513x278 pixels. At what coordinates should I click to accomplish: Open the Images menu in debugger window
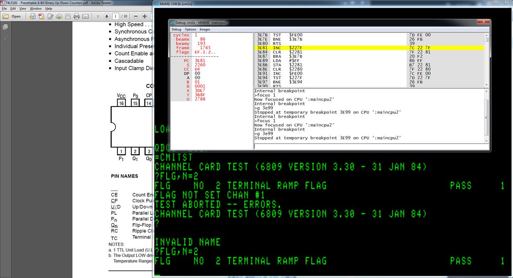205,30
